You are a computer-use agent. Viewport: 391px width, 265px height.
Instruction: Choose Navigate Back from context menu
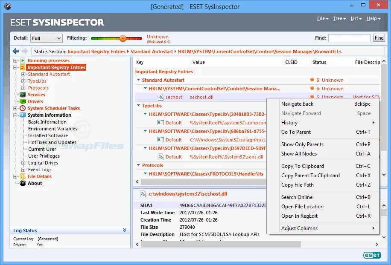pyautogui.click(x=323, y=104)
